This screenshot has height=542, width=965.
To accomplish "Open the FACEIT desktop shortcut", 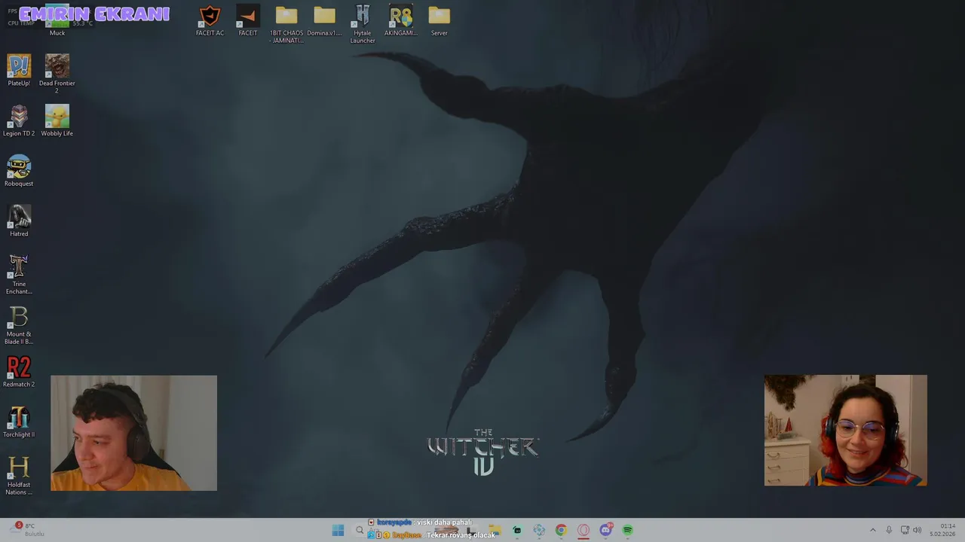I will (248, 20).
